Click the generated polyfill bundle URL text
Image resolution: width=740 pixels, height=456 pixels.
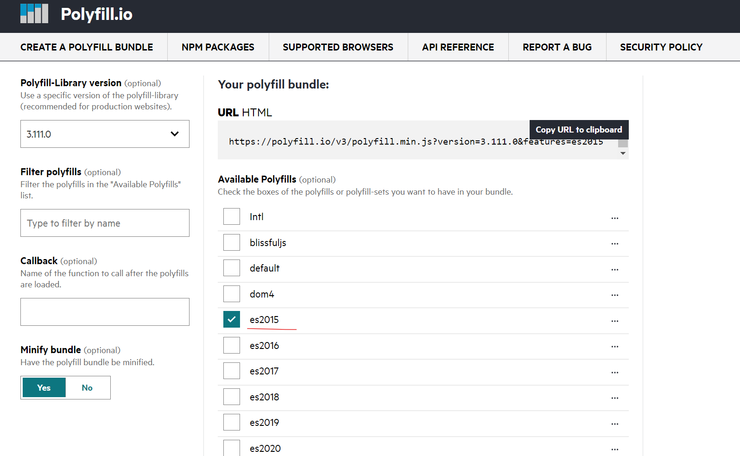tap(416, 141)
